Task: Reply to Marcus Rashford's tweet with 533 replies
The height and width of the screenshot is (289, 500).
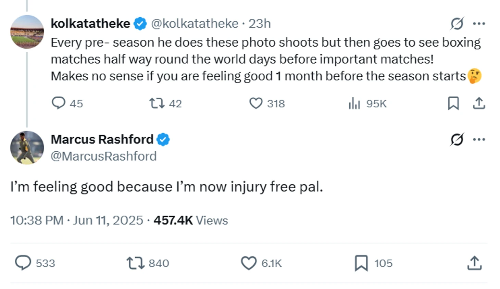Action: [x=23, y=263]
